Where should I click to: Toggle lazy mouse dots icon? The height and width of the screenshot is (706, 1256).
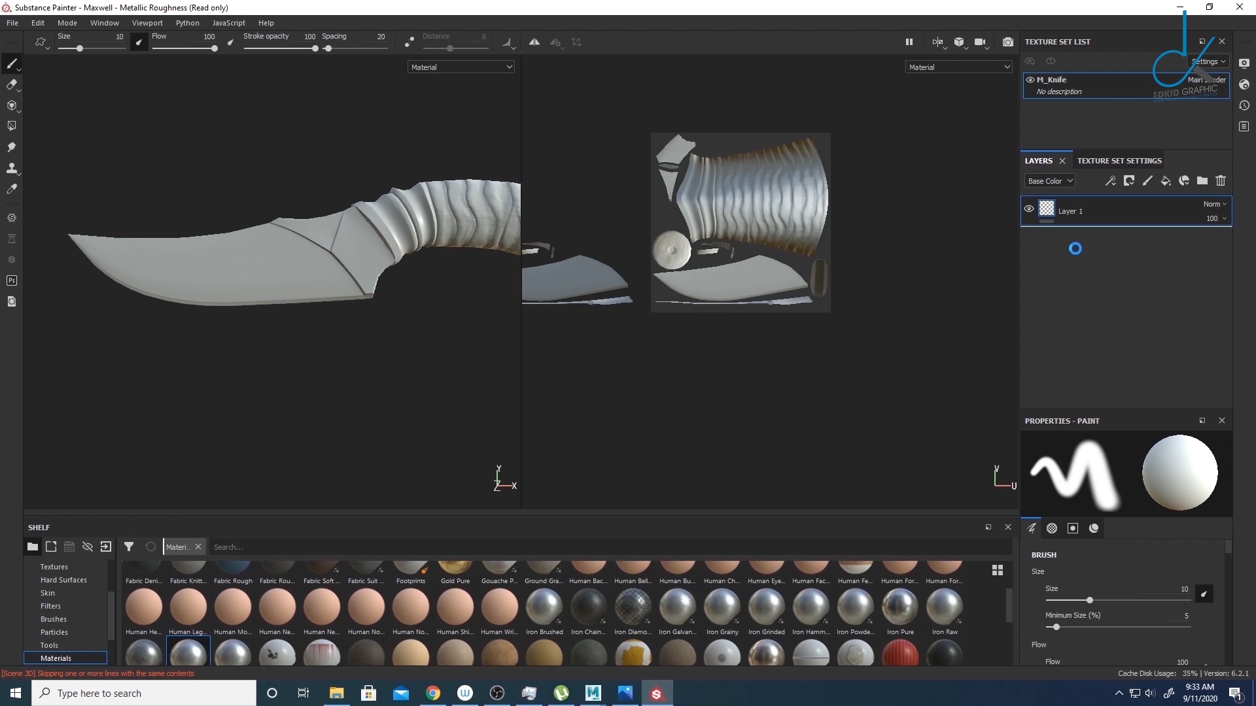409,42
